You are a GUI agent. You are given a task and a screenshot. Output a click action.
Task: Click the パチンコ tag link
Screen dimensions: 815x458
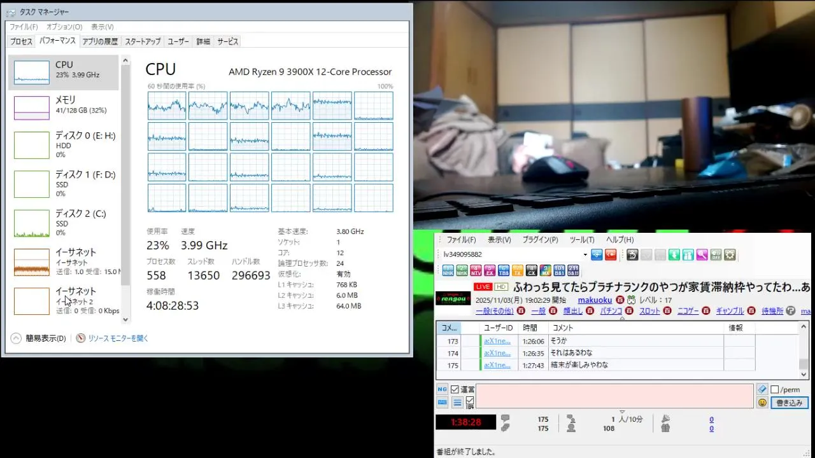click(611, 311)
